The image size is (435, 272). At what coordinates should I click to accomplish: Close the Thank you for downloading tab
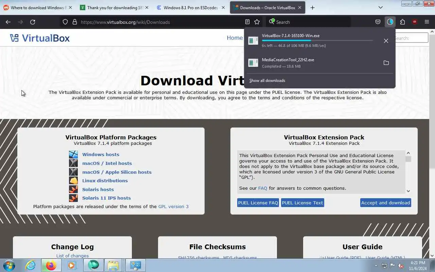(x=147, y=7)
